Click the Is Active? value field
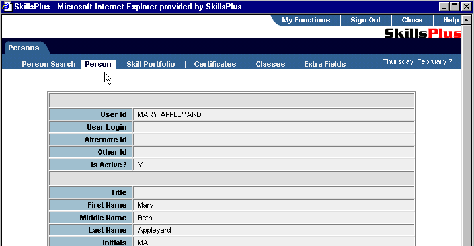The height and width of the screenshot is (246, 474). click(273, 165)
